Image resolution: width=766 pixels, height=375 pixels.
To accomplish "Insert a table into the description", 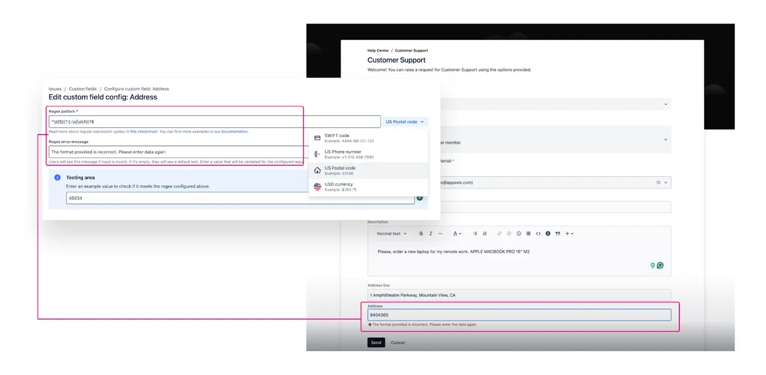I will pyautogui.click(x=528, y=233).
